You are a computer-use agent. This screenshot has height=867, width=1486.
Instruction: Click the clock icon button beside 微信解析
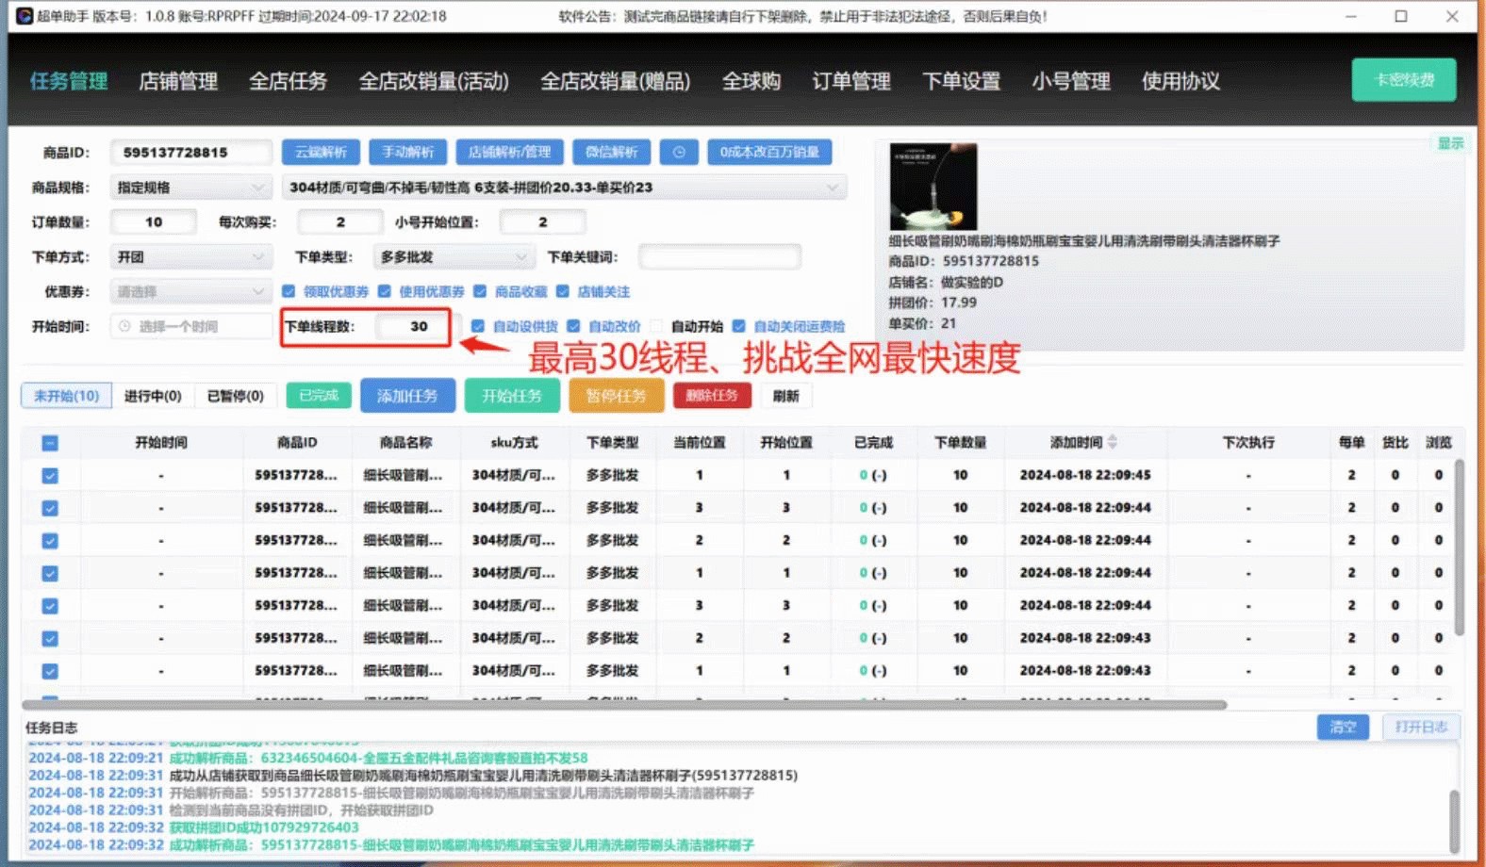click(x=679, y=153)
